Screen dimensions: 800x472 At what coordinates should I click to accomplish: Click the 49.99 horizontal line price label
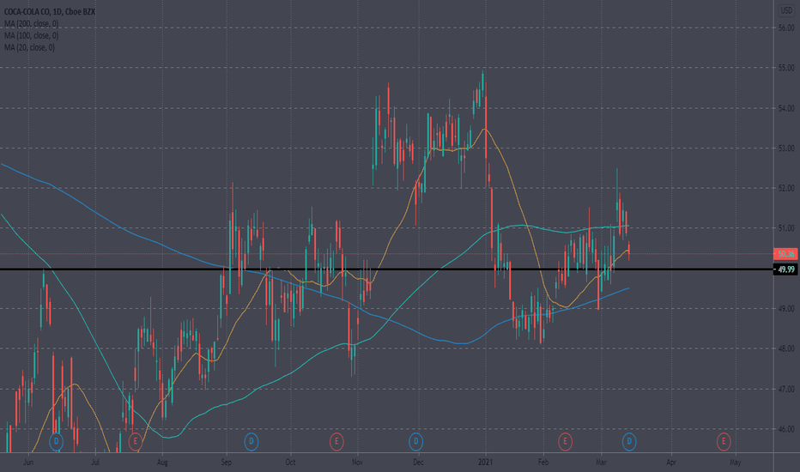click(x=785, y=269)
